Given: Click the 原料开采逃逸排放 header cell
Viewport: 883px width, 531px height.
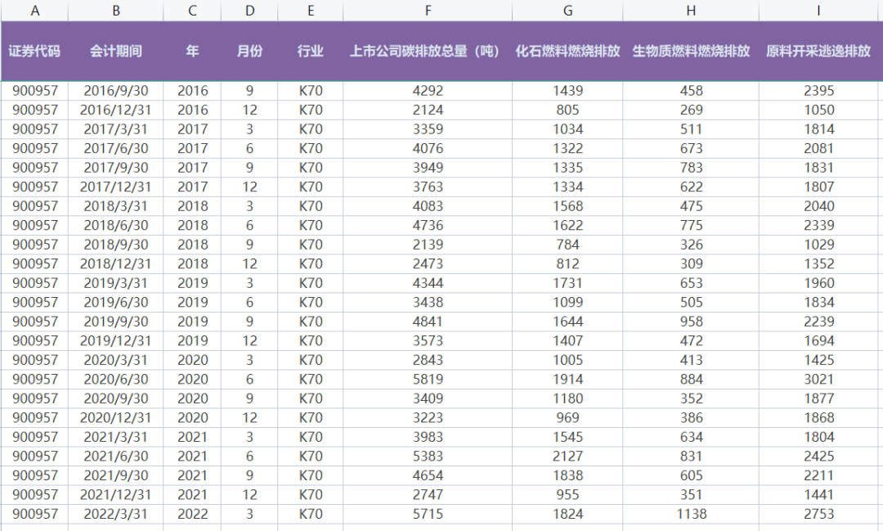Looking at the screenshot, I should tap(818, 52).
